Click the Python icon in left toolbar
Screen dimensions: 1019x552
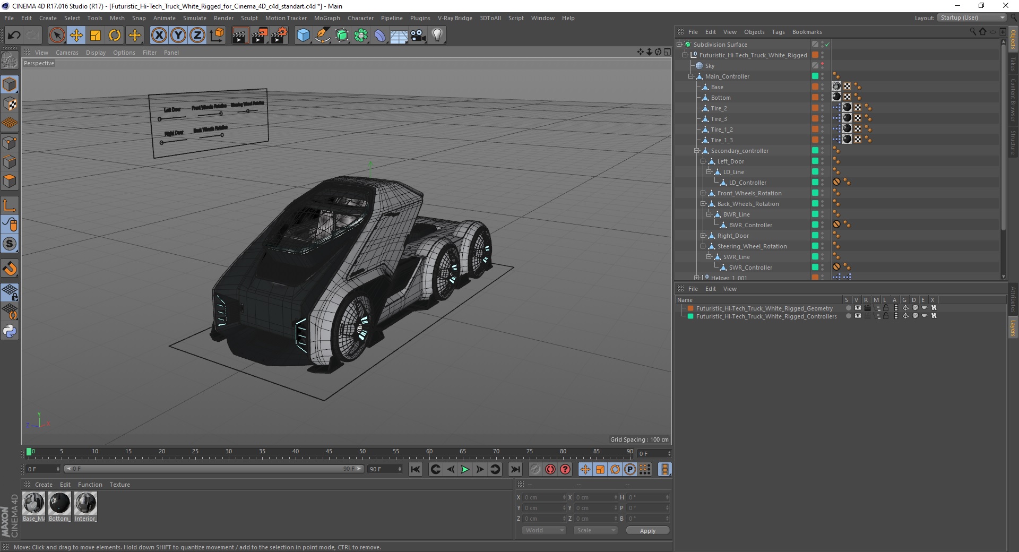(x=10, y=331)
